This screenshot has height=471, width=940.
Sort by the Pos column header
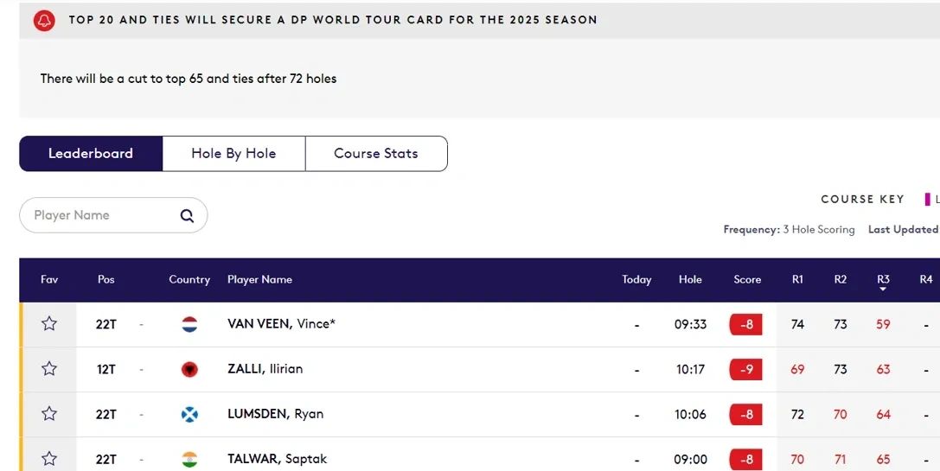[x=106, y=279]
